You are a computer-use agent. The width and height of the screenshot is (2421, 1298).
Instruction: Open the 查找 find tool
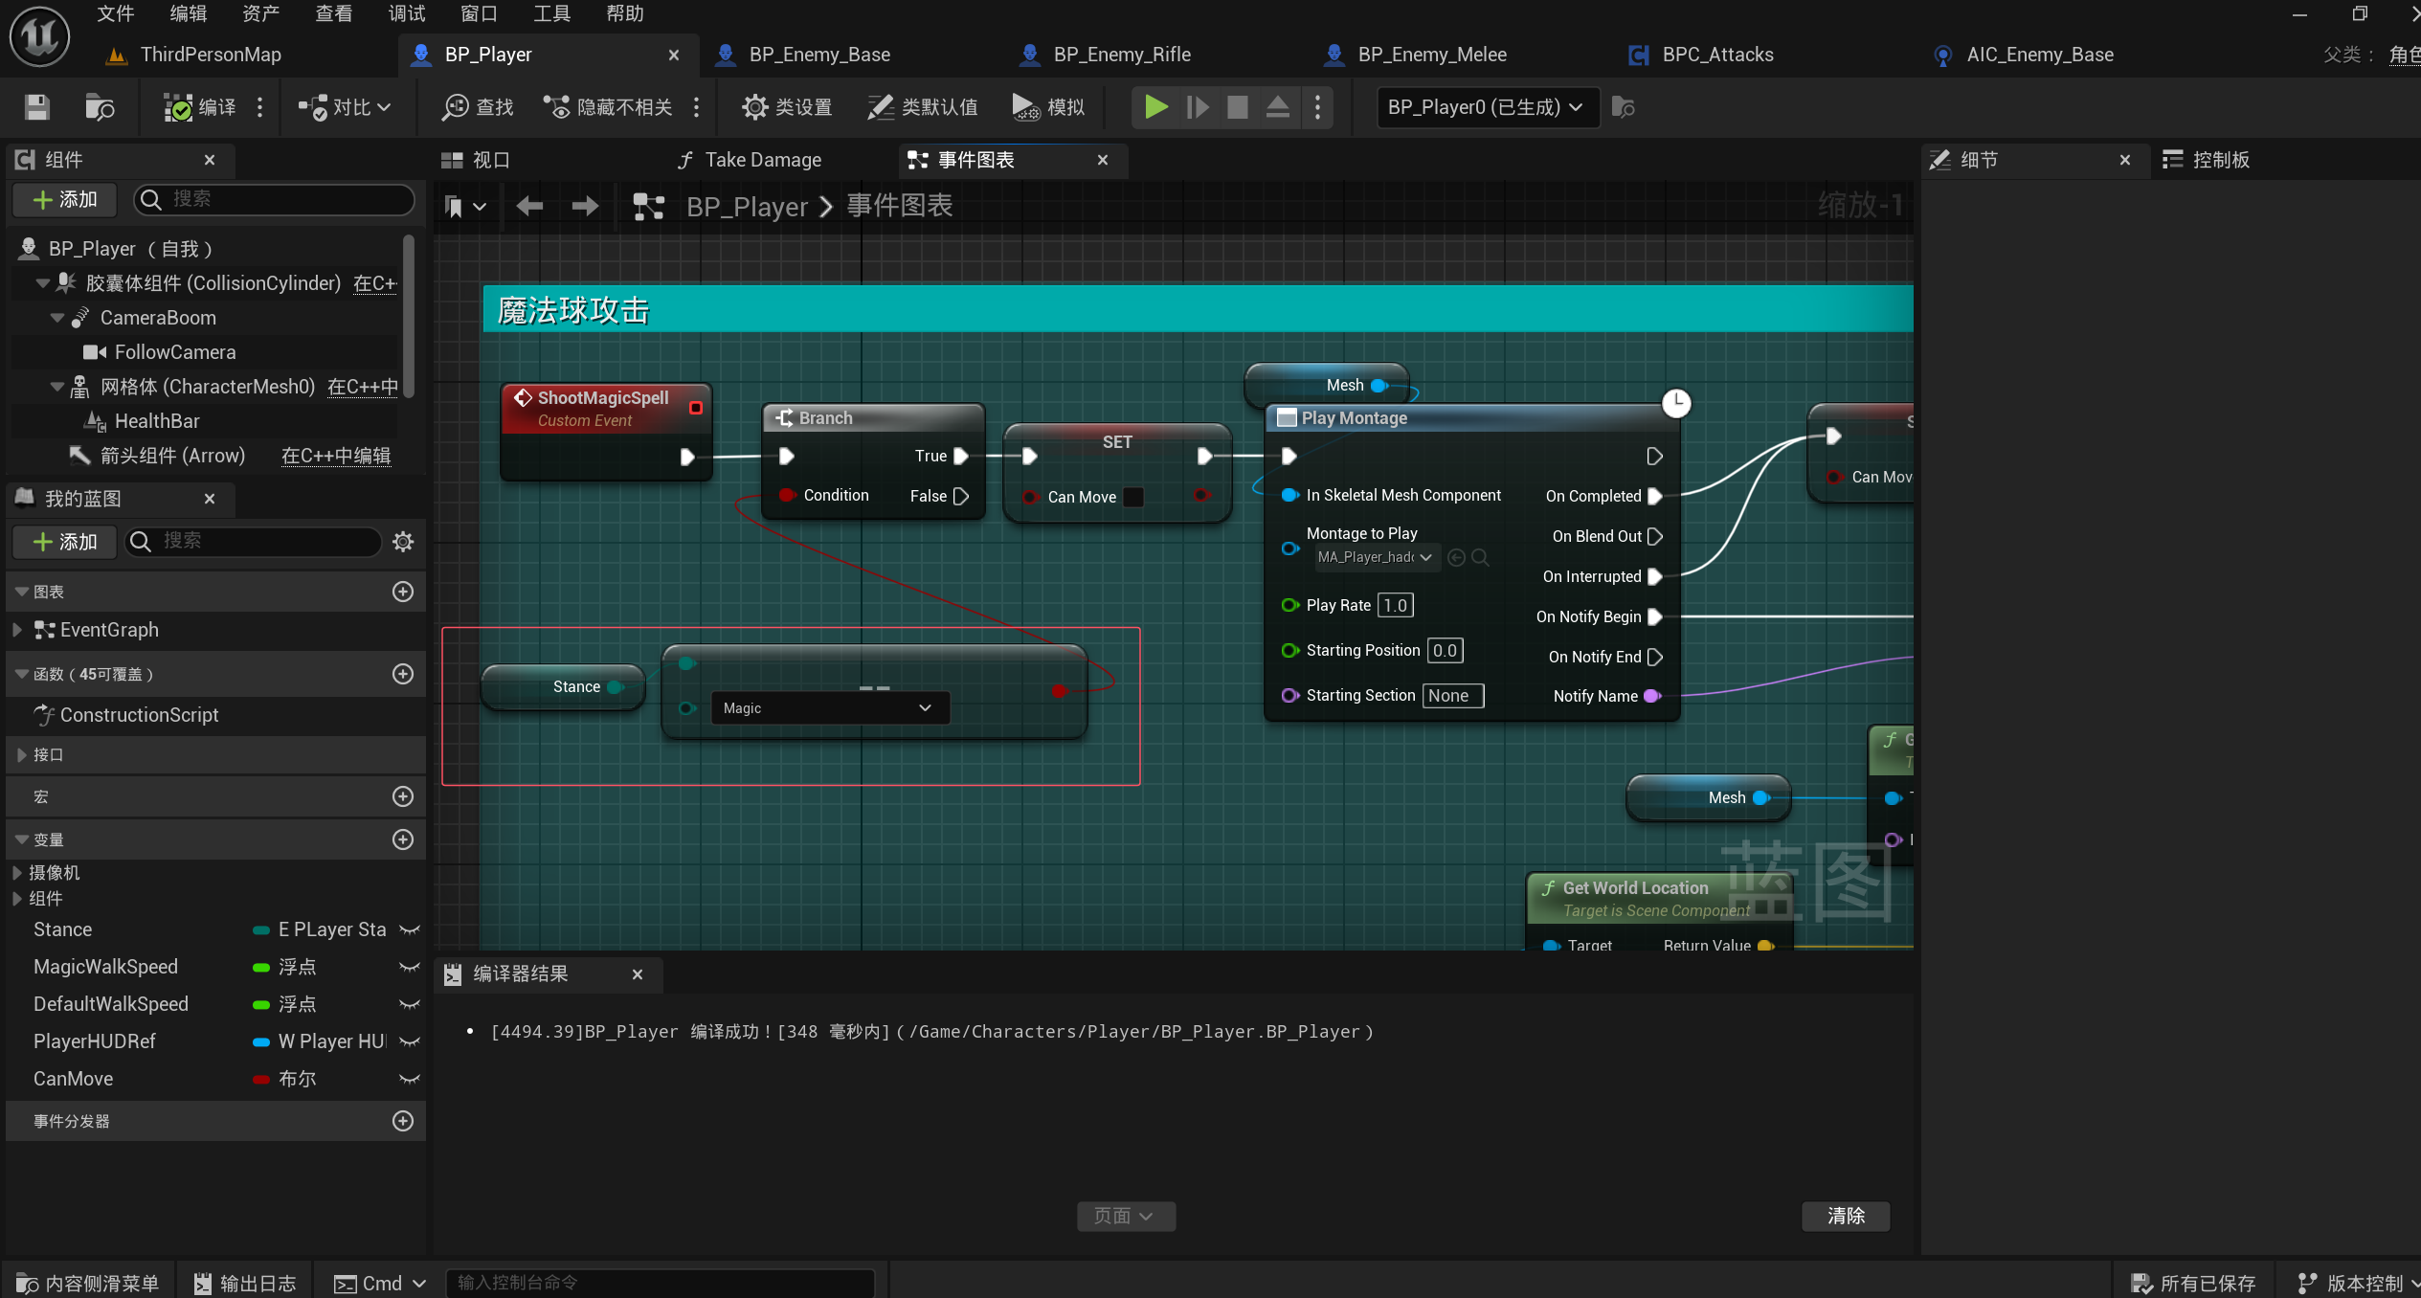coord(478,107)
